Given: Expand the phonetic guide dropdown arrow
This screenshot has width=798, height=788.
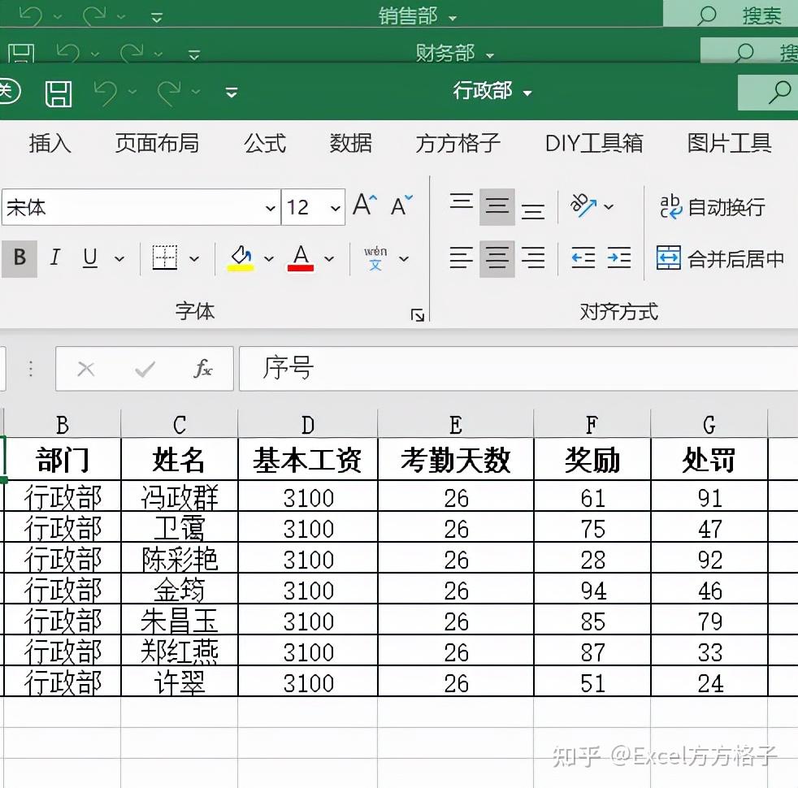Looking at the screenshot, I should tap(404, 258).
